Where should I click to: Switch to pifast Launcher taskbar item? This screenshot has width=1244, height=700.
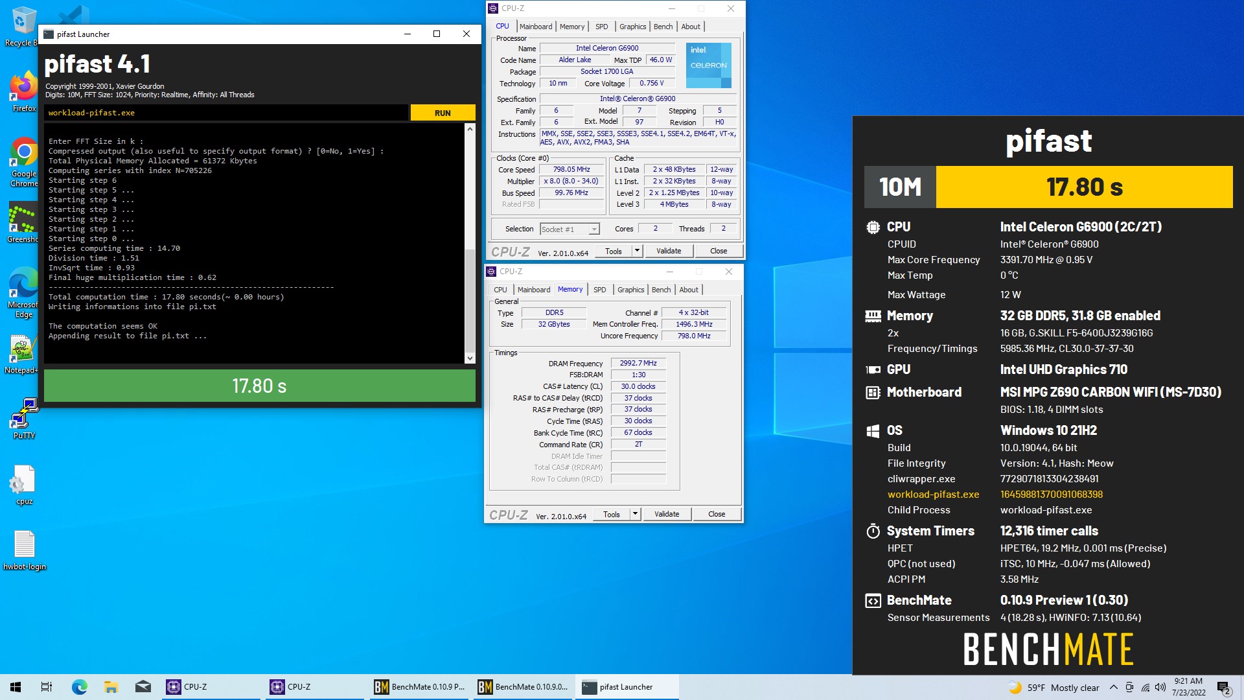click(x=627, y=687)
